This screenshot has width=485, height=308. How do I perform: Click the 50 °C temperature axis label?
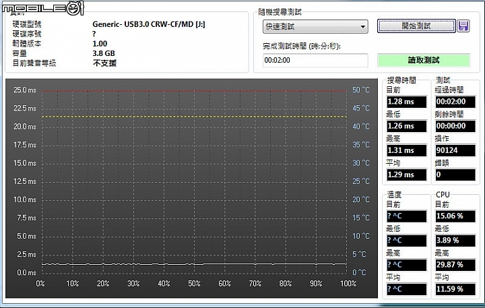[361, 90]
